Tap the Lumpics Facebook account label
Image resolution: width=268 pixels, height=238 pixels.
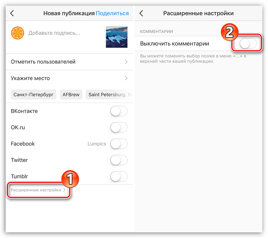point(97,144)
